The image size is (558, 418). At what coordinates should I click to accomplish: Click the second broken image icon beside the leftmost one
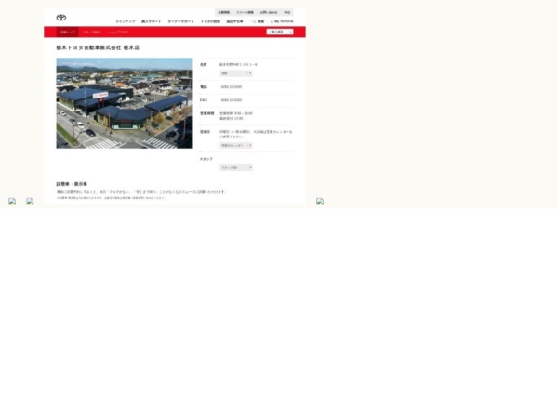pos(30,202)
